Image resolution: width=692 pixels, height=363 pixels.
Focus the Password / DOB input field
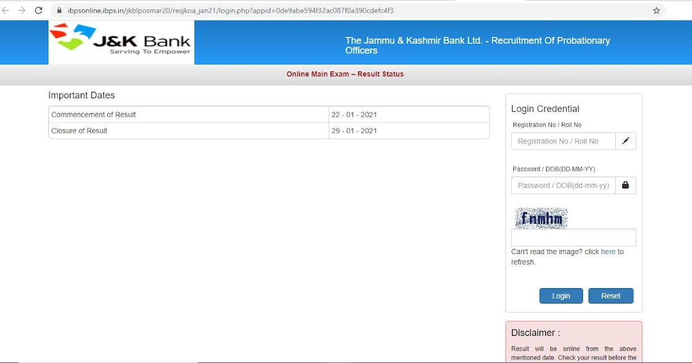(563, 186)
